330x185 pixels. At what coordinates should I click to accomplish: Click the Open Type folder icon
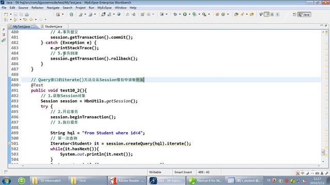(236, 14)
